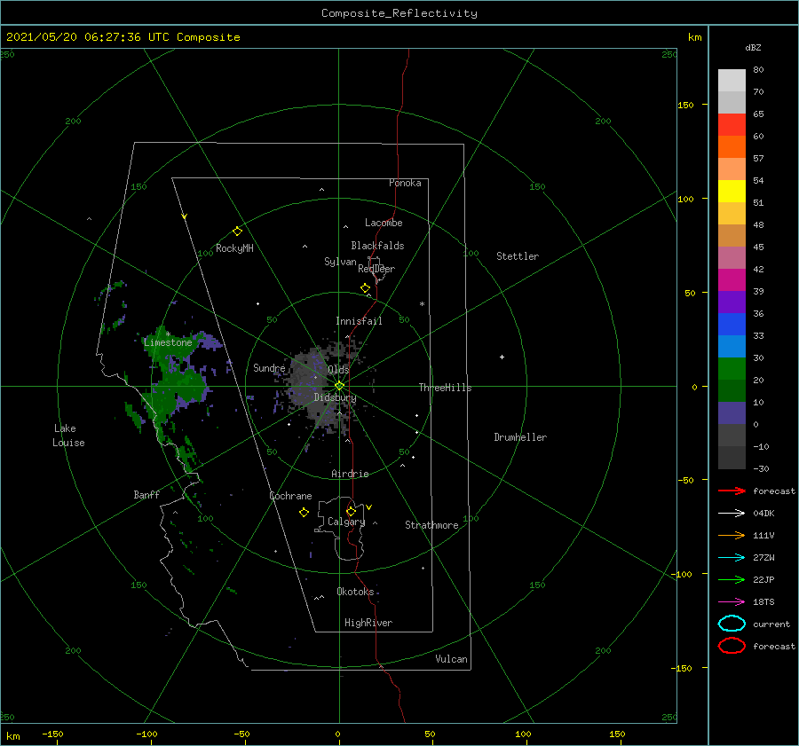
Task: Click the RockyMH station label
Action: click(234, 248)
